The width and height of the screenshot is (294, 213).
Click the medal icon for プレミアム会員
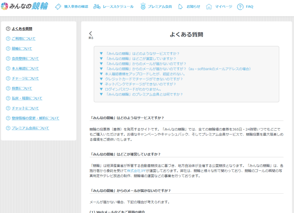(x=143, y=6)
